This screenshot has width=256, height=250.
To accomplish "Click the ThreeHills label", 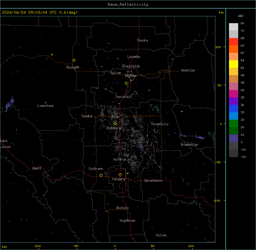I will (x=159, y=124).
